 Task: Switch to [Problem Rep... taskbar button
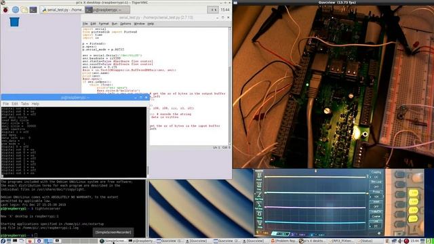(x=284, y=241)
